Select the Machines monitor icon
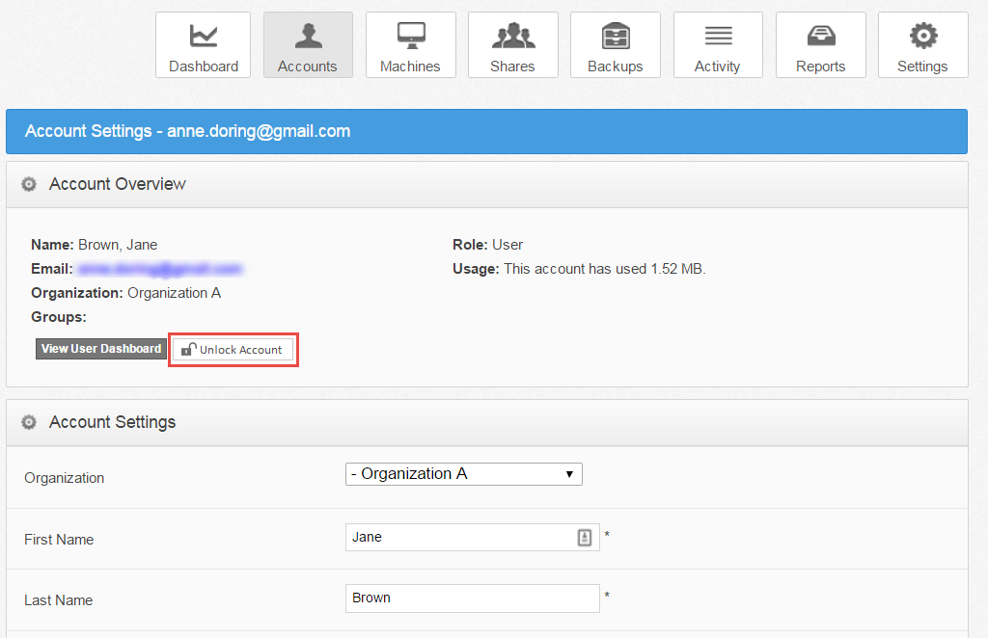Viewport: 988px width, 638px height. click(x=410, y=36)
